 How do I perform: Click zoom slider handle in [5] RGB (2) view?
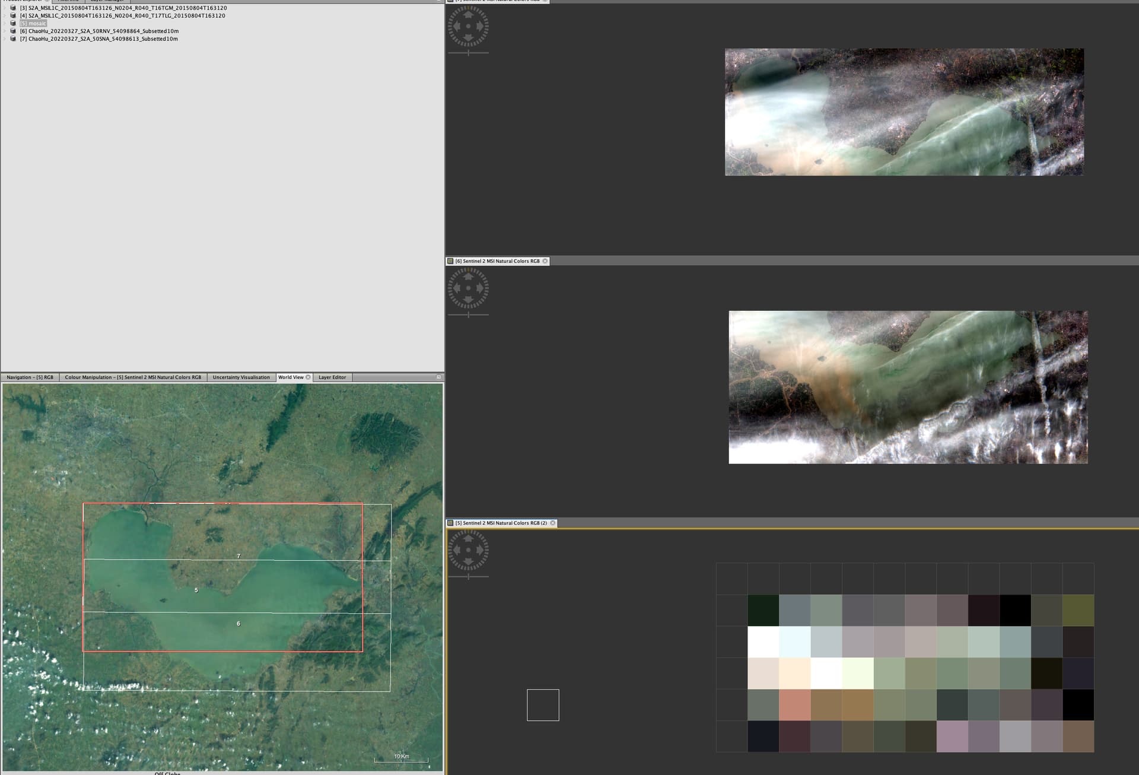tap(469, 577)
